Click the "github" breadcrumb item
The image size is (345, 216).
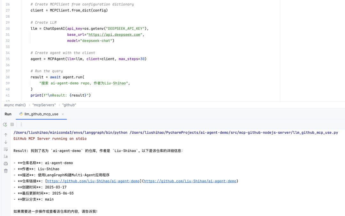pos(69,105)
